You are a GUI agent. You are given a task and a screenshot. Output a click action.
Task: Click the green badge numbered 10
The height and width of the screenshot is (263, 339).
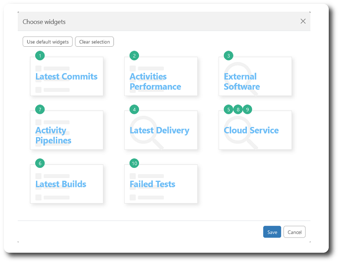(134, 163)
